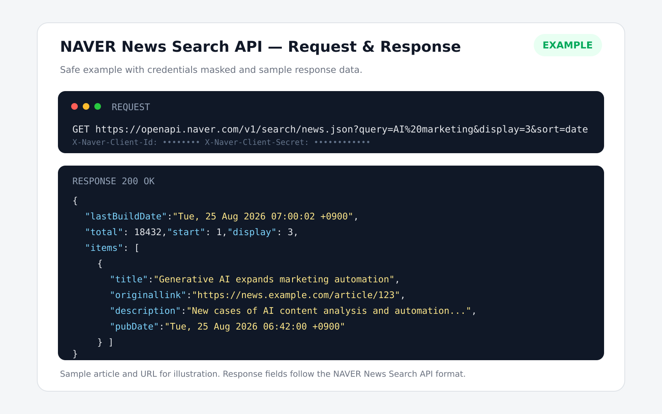Click the yellow dot in the REQUEST panel
This screenshot has height=414, width=662.
click(86, 106)
